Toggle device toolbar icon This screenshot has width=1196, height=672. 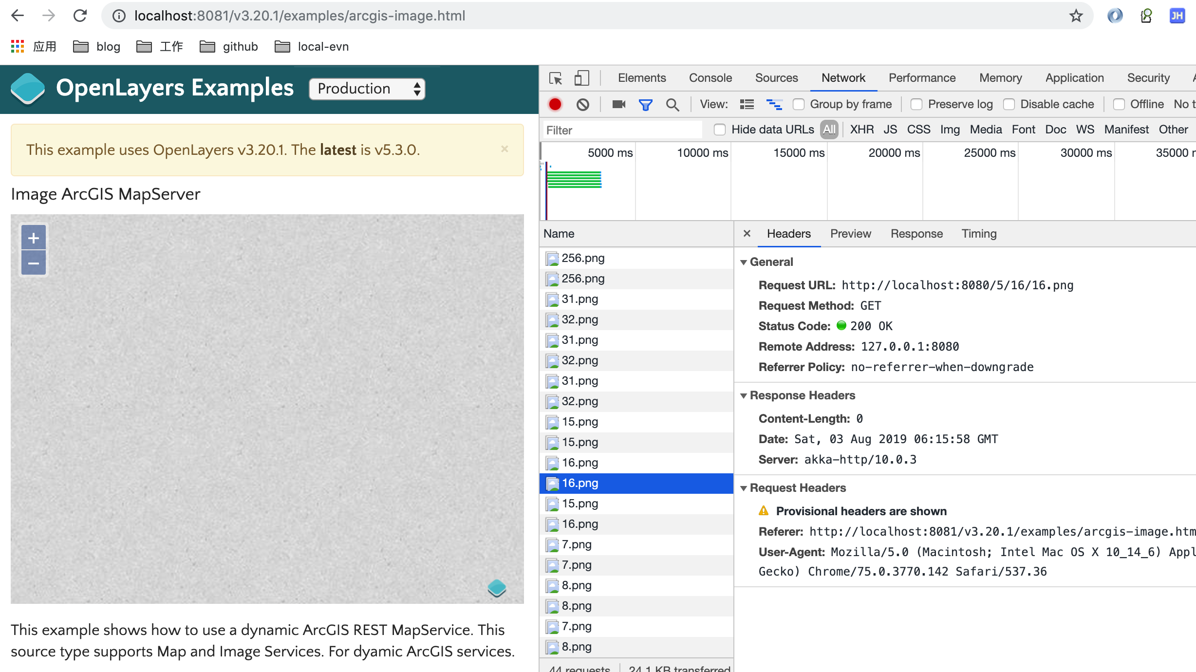click(582, 78)
